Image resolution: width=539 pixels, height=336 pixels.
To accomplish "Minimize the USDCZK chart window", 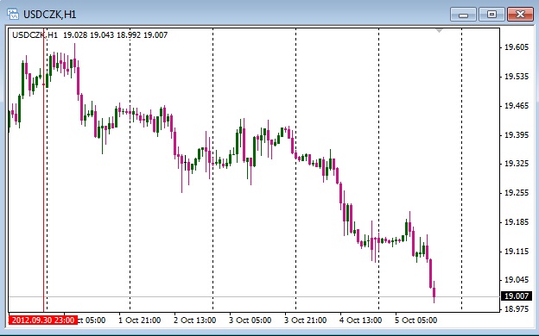I will [463, 15].
